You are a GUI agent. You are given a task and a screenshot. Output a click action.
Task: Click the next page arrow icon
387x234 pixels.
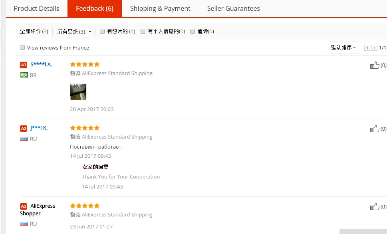coord(374,48)
